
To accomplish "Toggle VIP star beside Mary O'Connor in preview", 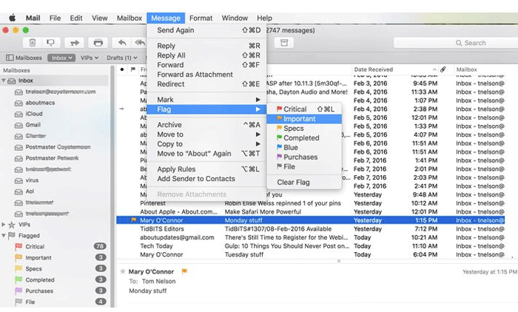I will [x=123, y=271].
